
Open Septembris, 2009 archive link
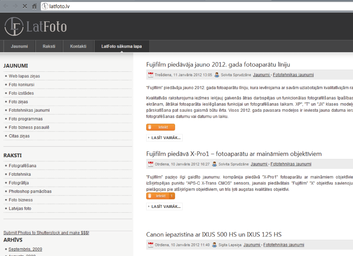(25, 249)
